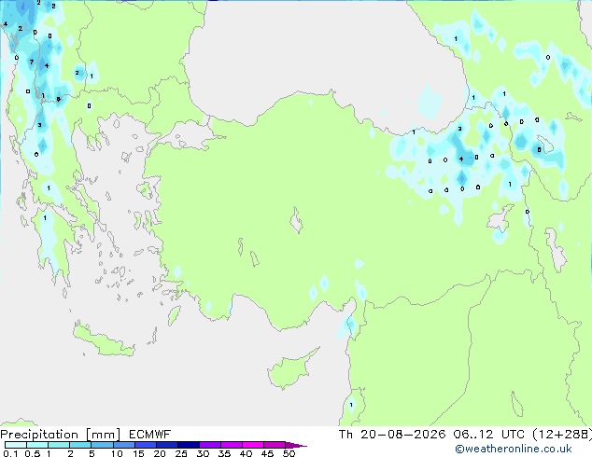Pick the legend swatch between 5 and 10
The height and width of the screenshot is (457, 592).
tap(102, 445)
